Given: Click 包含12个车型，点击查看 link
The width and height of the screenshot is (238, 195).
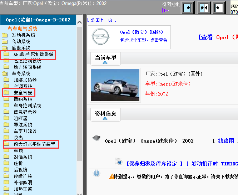Looking at the screenshot, I should pyautogui.click(x=144, y=40).
